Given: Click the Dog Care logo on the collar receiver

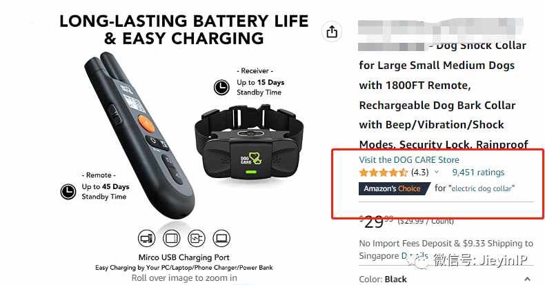Looking at the screenshot, I should (x=252, y=159).
